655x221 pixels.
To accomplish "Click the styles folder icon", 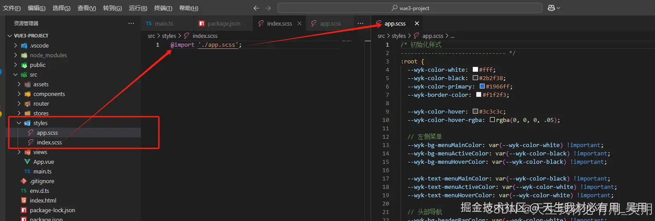I will point(27,123).
